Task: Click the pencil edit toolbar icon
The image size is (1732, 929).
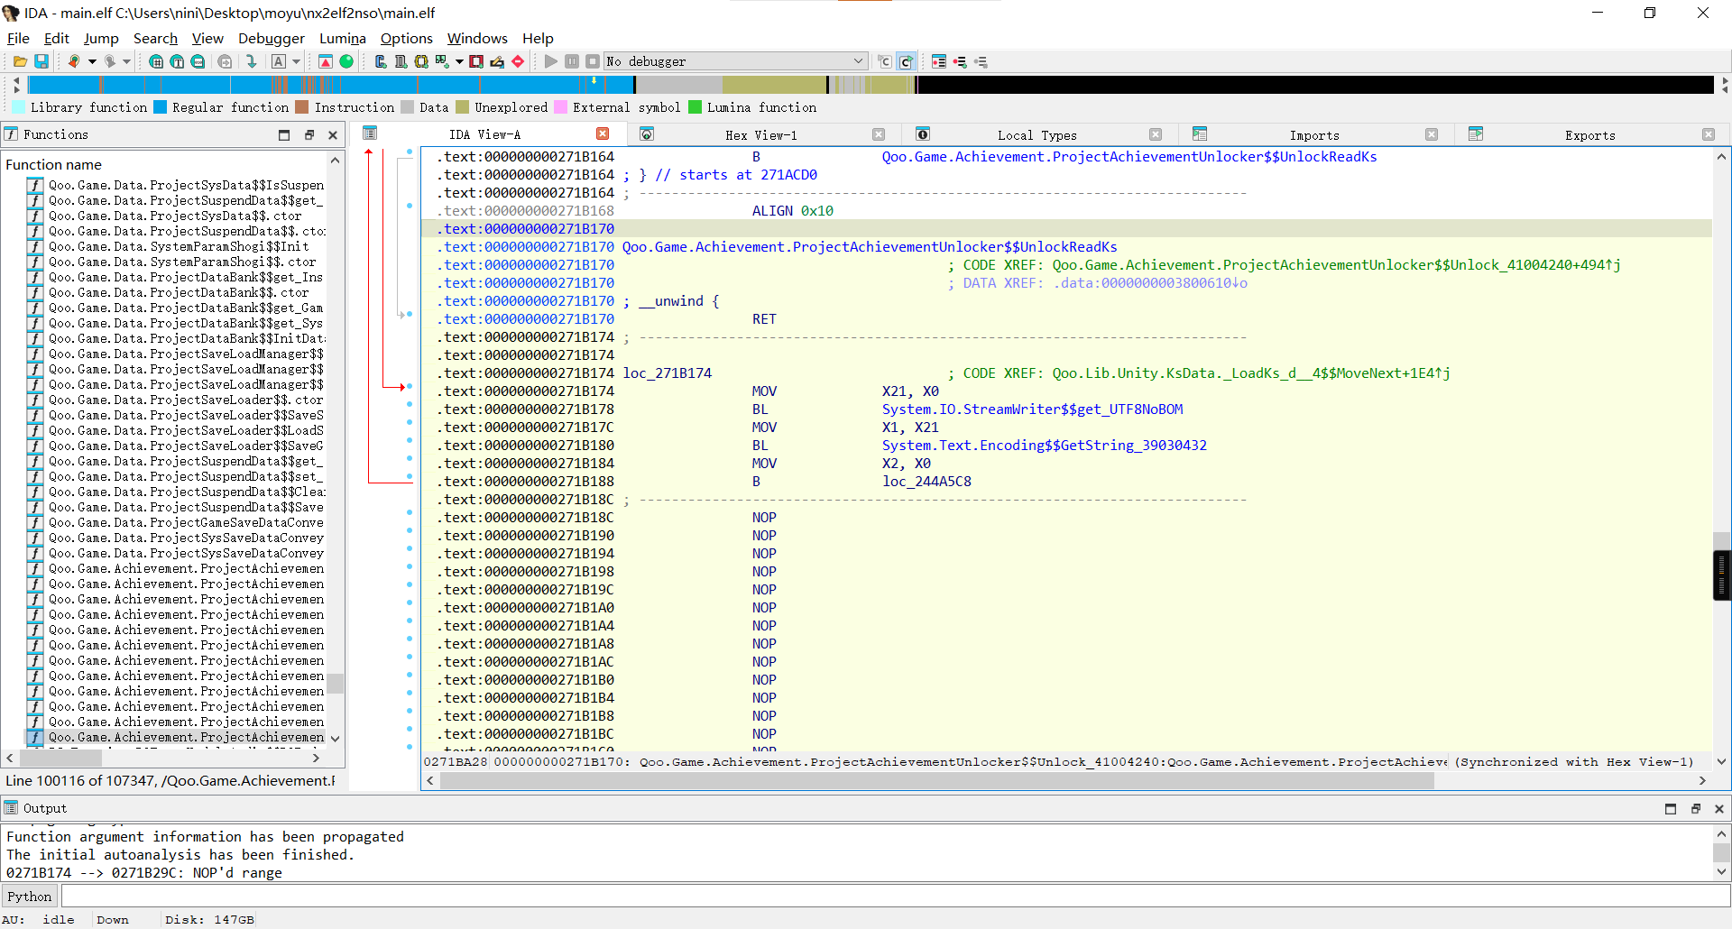Action: click(x=497, y=61)
